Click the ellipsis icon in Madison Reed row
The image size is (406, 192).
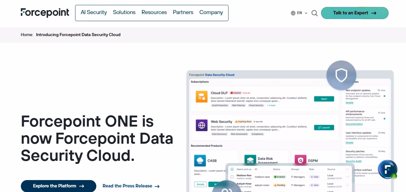[347, 177]
